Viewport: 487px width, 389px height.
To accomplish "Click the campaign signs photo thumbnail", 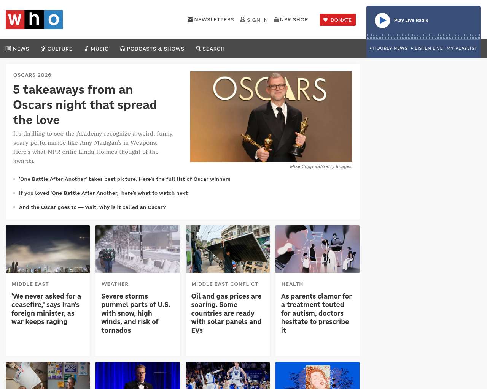I will pyautogui.click(x=48, y=375).
